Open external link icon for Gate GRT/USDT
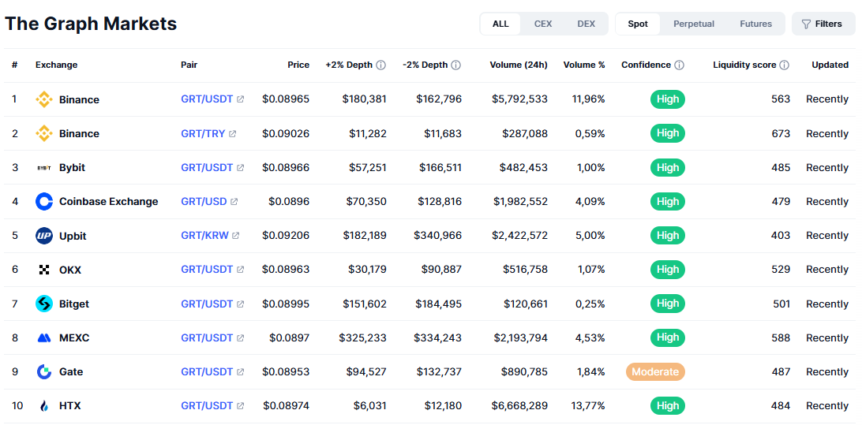Viewport: 862px width, 425px height. pos(240,371)
